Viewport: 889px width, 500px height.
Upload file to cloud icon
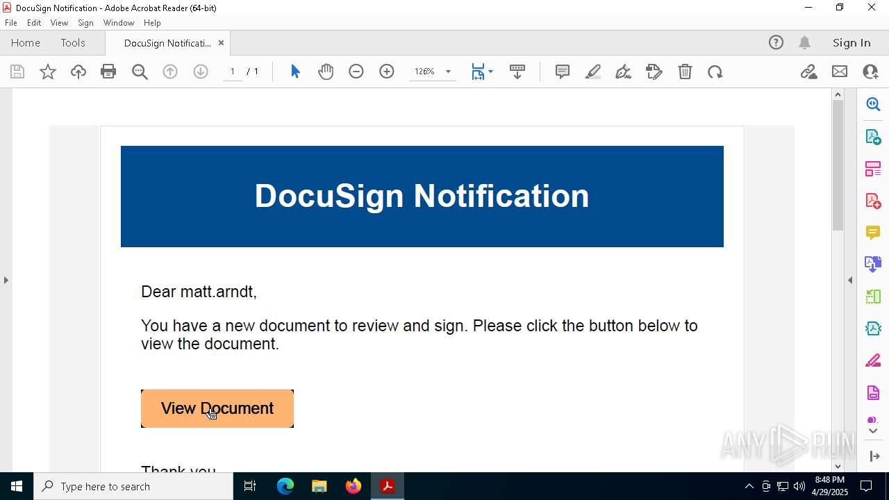coord(78,72)
